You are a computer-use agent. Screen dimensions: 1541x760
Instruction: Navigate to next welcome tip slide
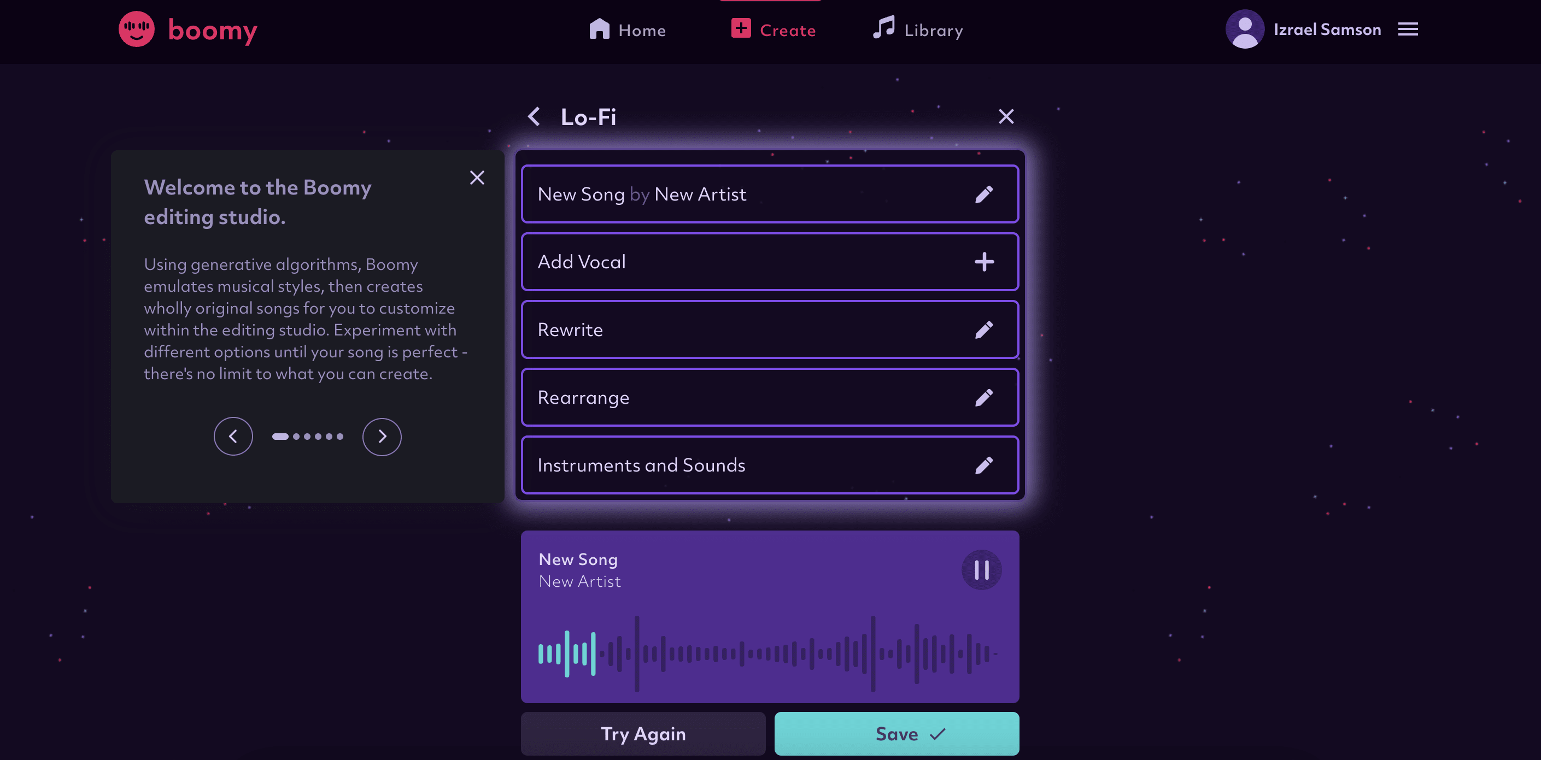click(382, 436)
